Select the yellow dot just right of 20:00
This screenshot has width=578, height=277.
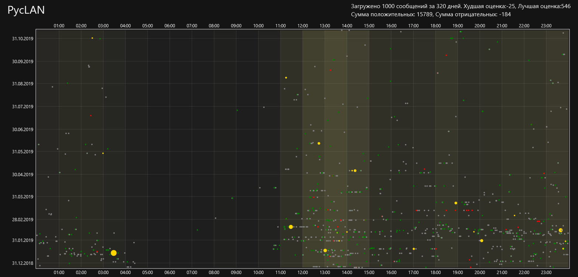[482, 241]
